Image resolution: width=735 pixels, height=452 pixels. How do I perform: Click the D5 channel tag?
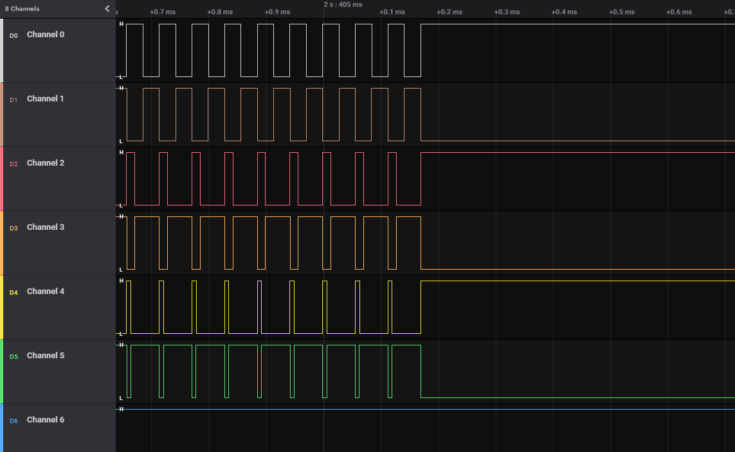(x=14, y=356)
